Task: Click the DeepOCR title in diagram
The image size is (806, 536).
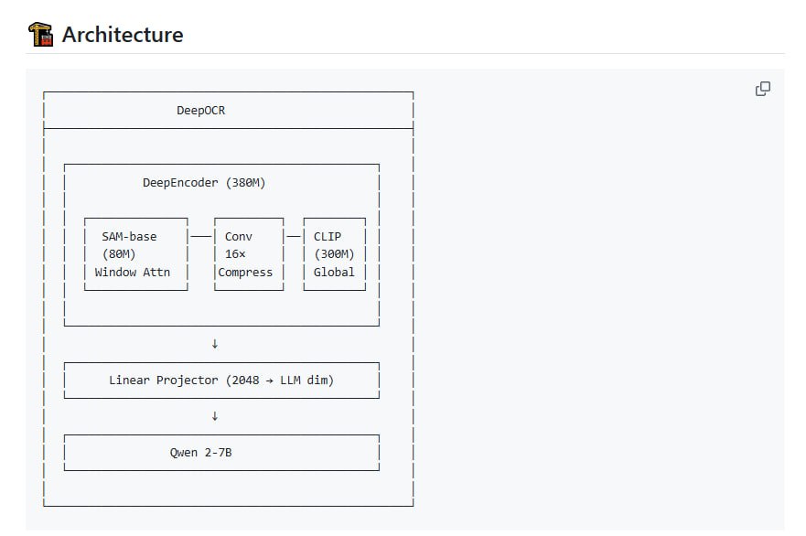Action: coord(200,111)
